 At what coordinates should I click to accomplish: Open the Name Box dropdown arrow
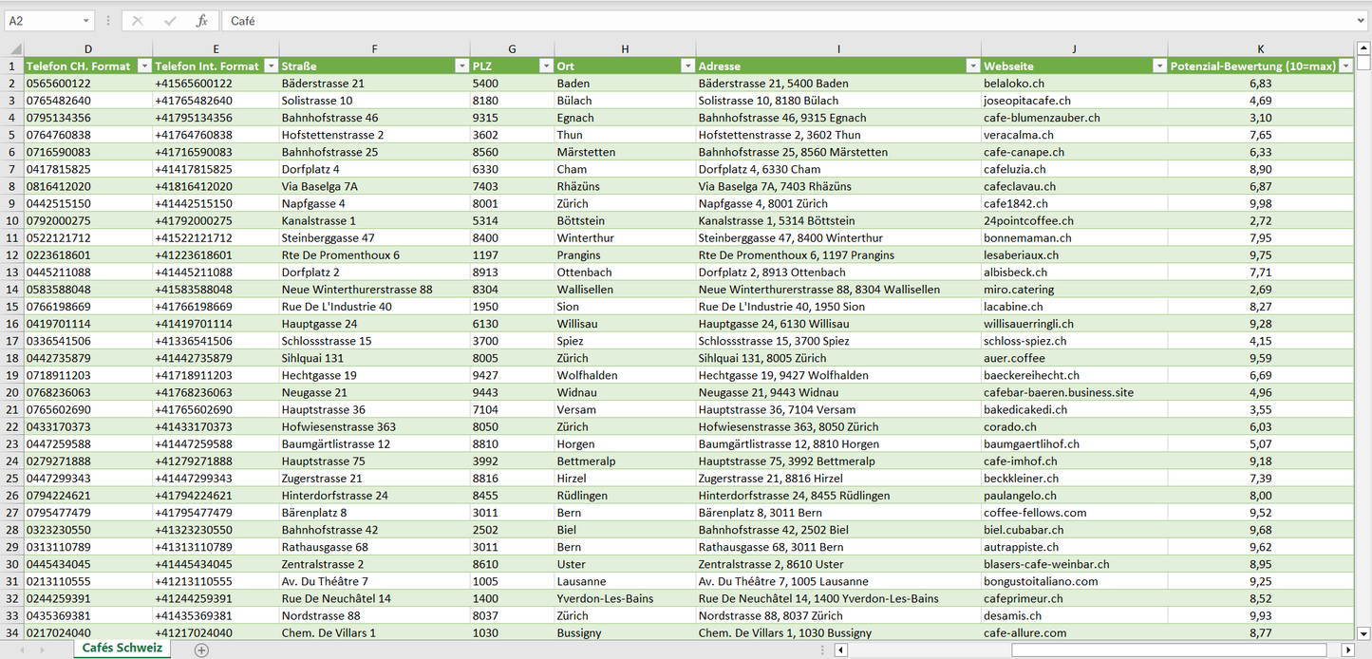85,21
